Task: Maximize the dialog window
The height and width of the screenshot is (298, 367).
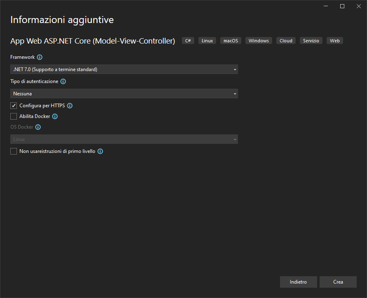Action: 342,6
